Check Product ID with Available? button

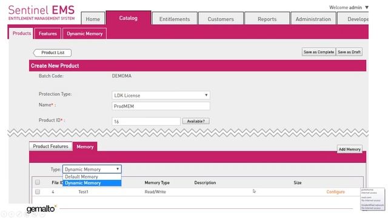[x=196, y=121]
